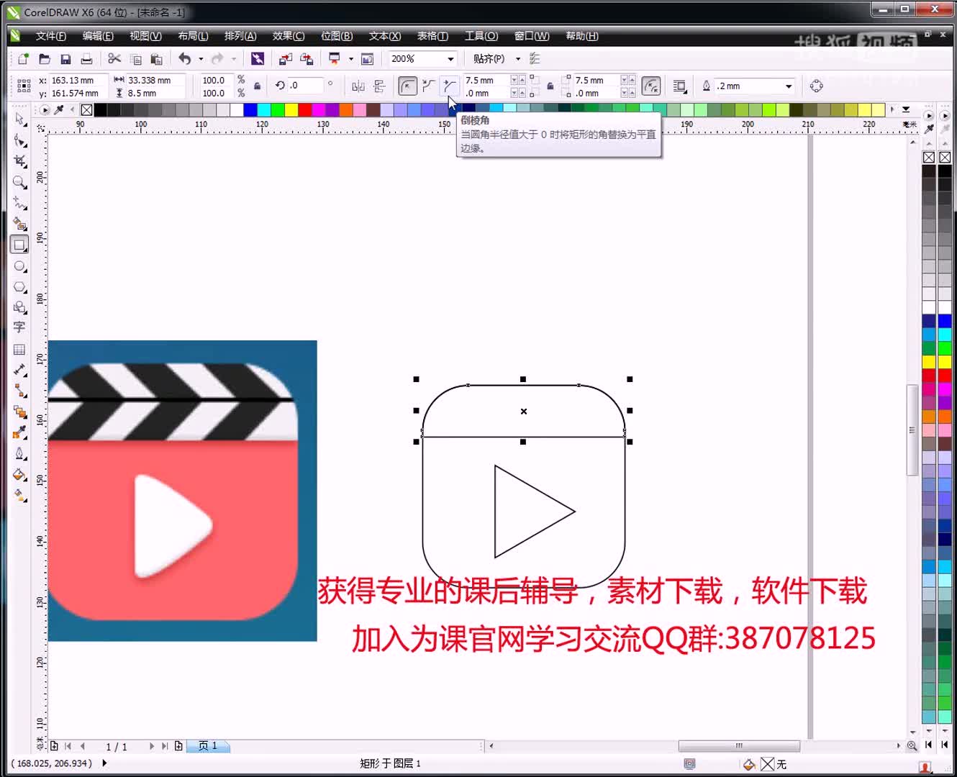Image resolution: width=957 pixels, height=777 pixels.
Task: Select the Crop tool
Action: pyautogui.click(x=19, y=161)
